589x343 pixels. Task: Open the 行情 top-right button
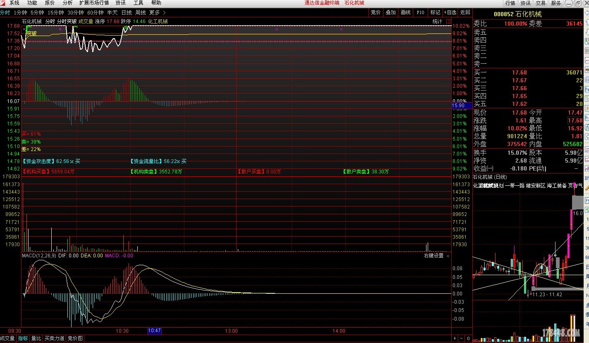(x=510, y=3)
